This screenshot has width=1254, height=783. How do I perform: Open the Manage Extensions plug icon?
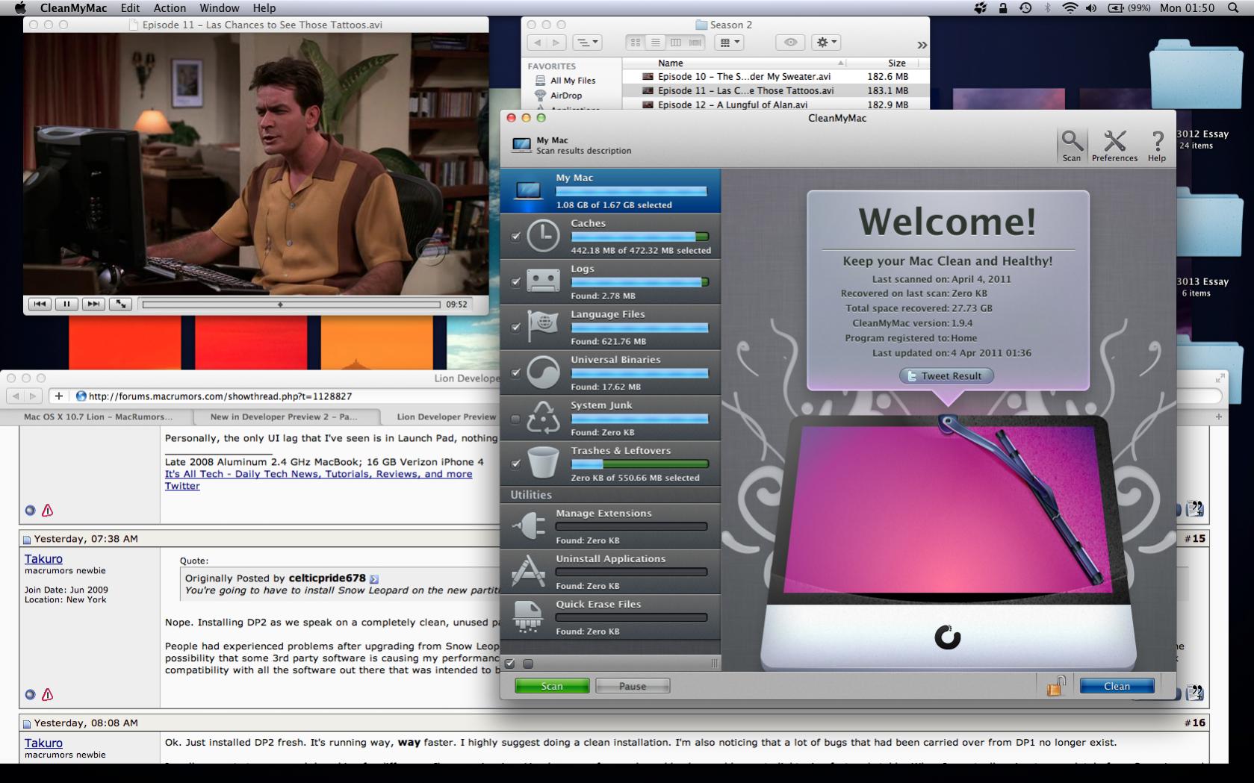[x=528, y=526]
